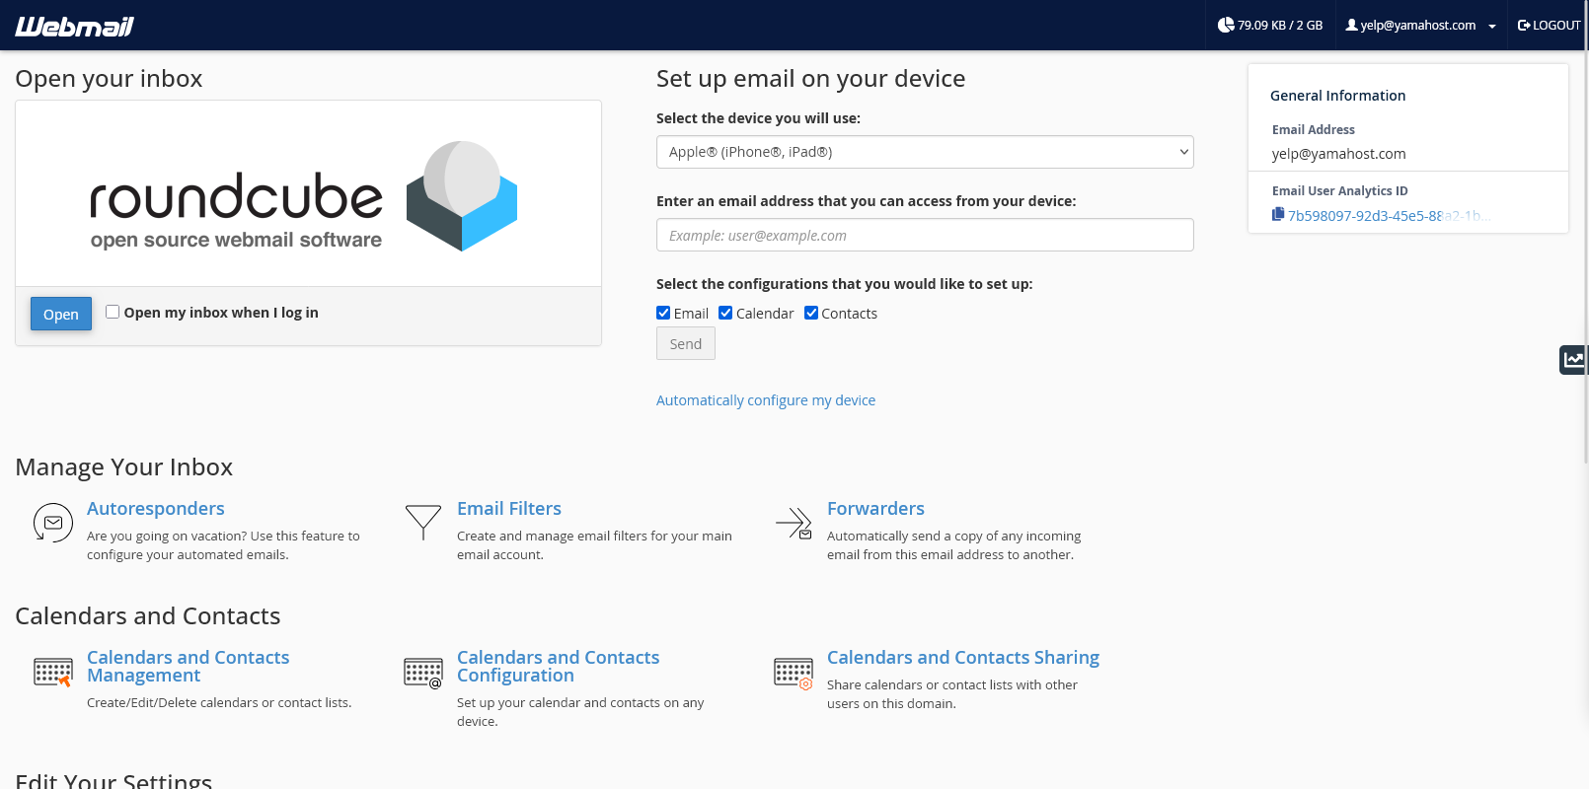Click Automatically configure my device link

pyautogui.click(x=766, y=400)
